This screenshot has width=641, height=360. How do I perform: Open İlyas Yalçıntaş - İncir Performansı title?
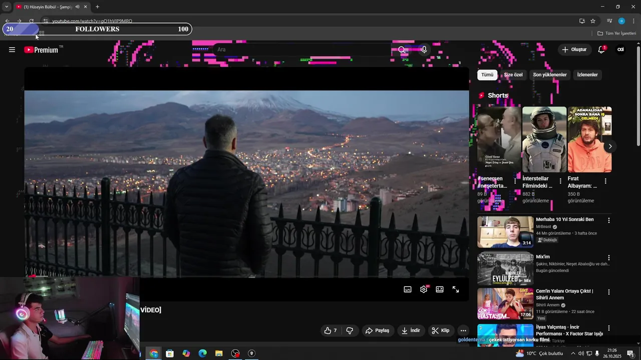(569, 330)
